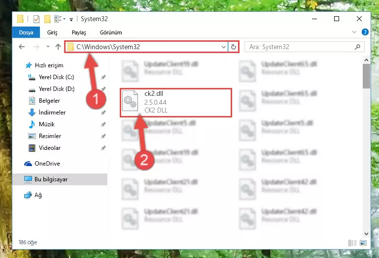Switch to details view in status bar
The height and width of the screenshot is (258, 379).
[x=352, y=243]
